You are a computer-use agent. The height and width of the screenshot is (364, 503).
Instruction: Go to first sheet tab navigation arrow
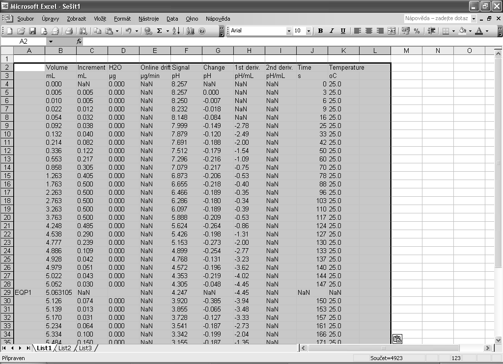[4, 348]
